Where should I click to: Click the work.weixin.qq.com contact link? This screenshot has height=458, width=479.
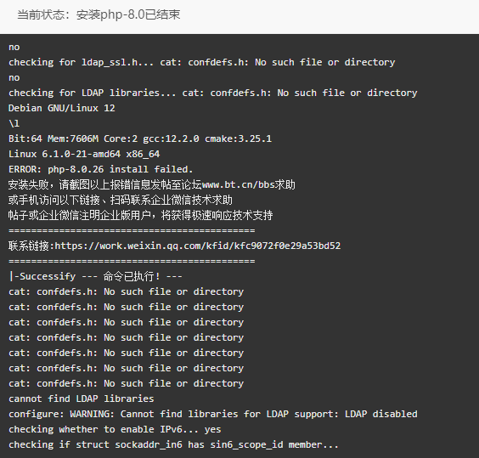pos(197,246)
